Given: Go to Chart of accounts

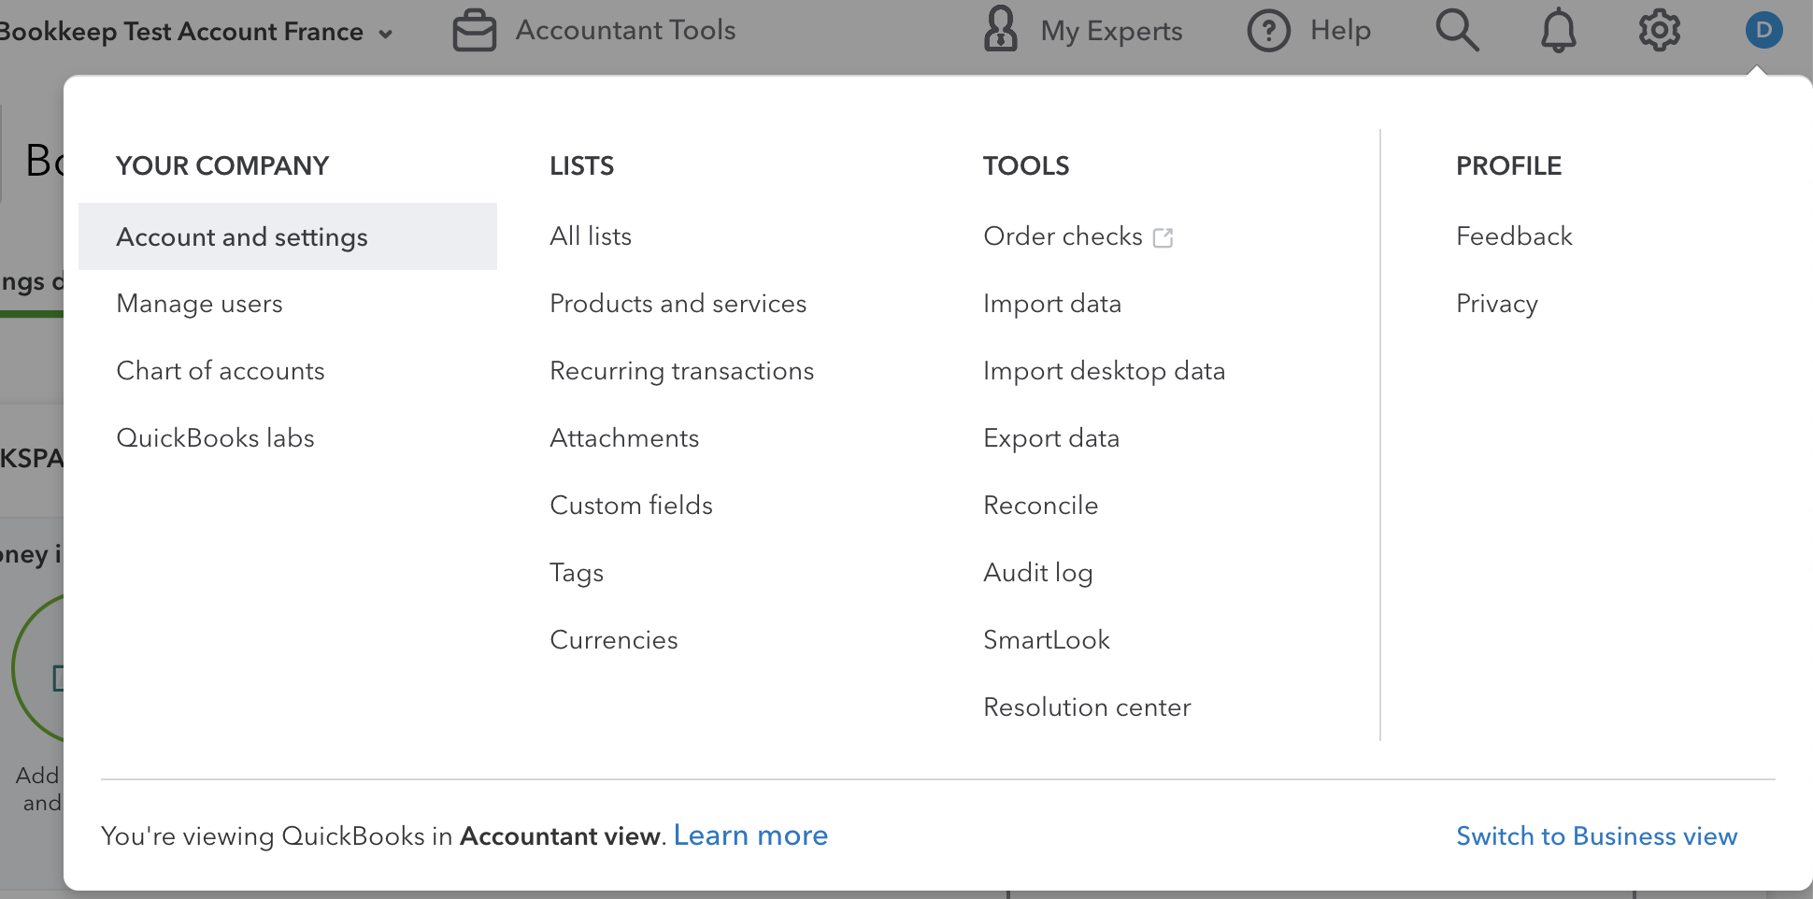Looking at the screenshot, I should click(221, 371).
